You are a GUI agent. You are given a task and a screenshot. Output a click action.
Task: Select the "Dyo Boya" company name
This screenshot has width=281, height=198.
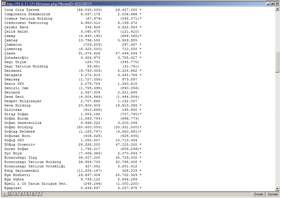(x=13, y=153)
